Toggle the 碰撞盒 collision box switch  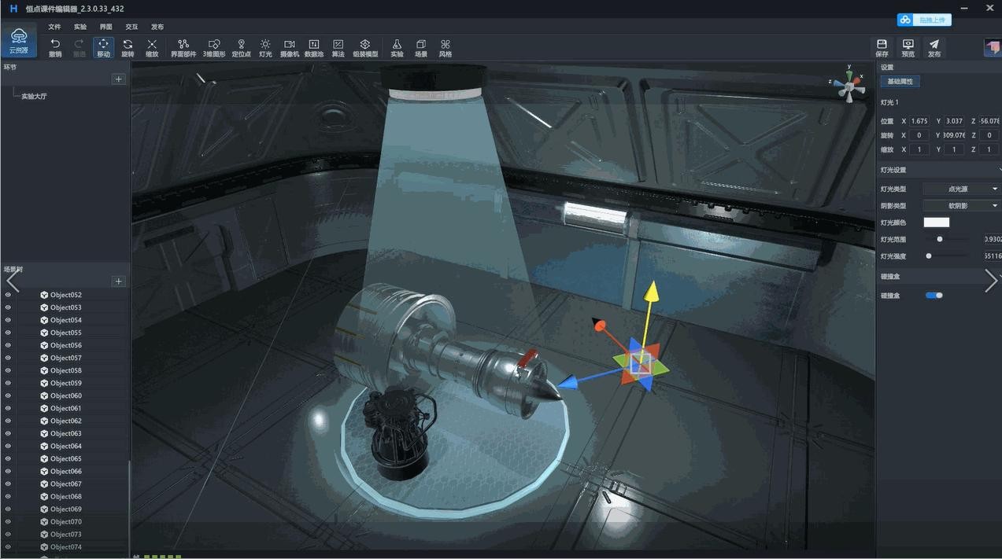click(x=934, y=296)
